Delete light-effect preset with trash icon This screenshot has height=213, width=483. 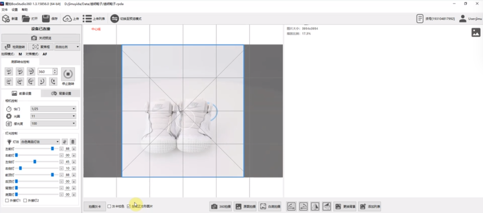coord(73,142)
